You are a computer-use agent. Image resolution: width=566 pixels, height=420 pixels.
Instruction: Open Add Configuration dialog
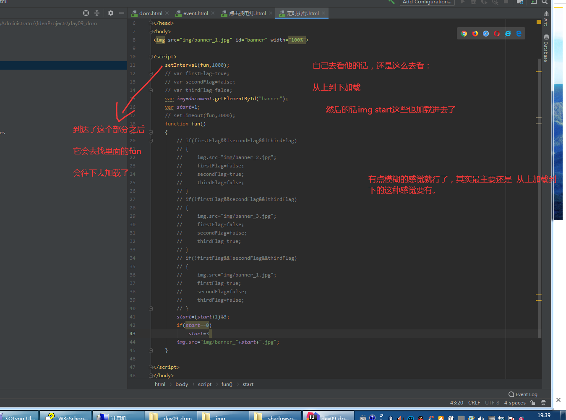coord(427,2)
